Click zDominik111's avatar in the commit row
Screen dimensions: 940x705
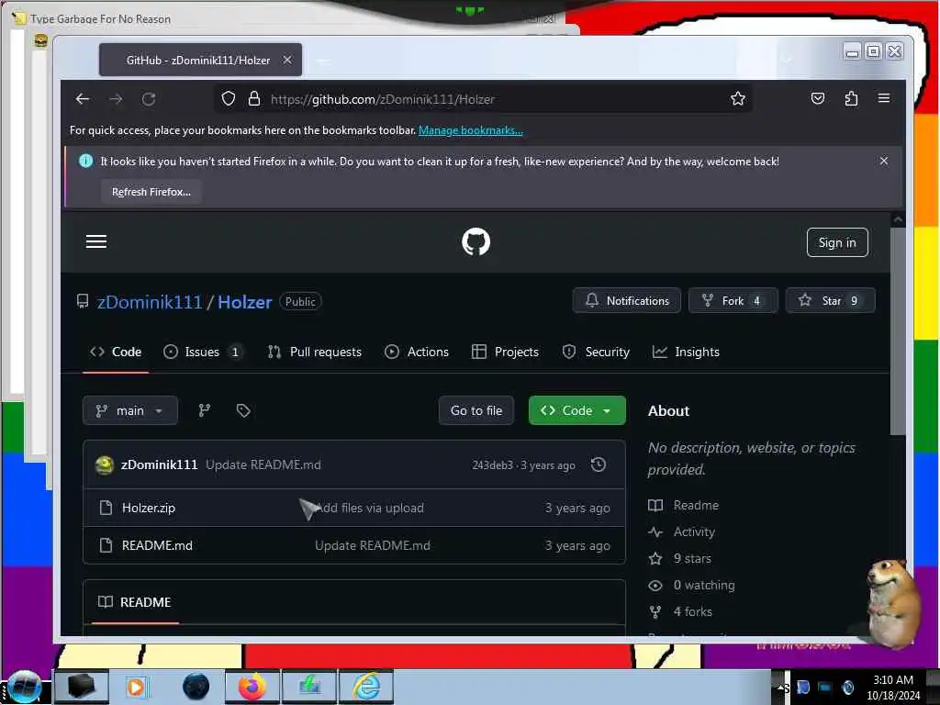point(105,464)
